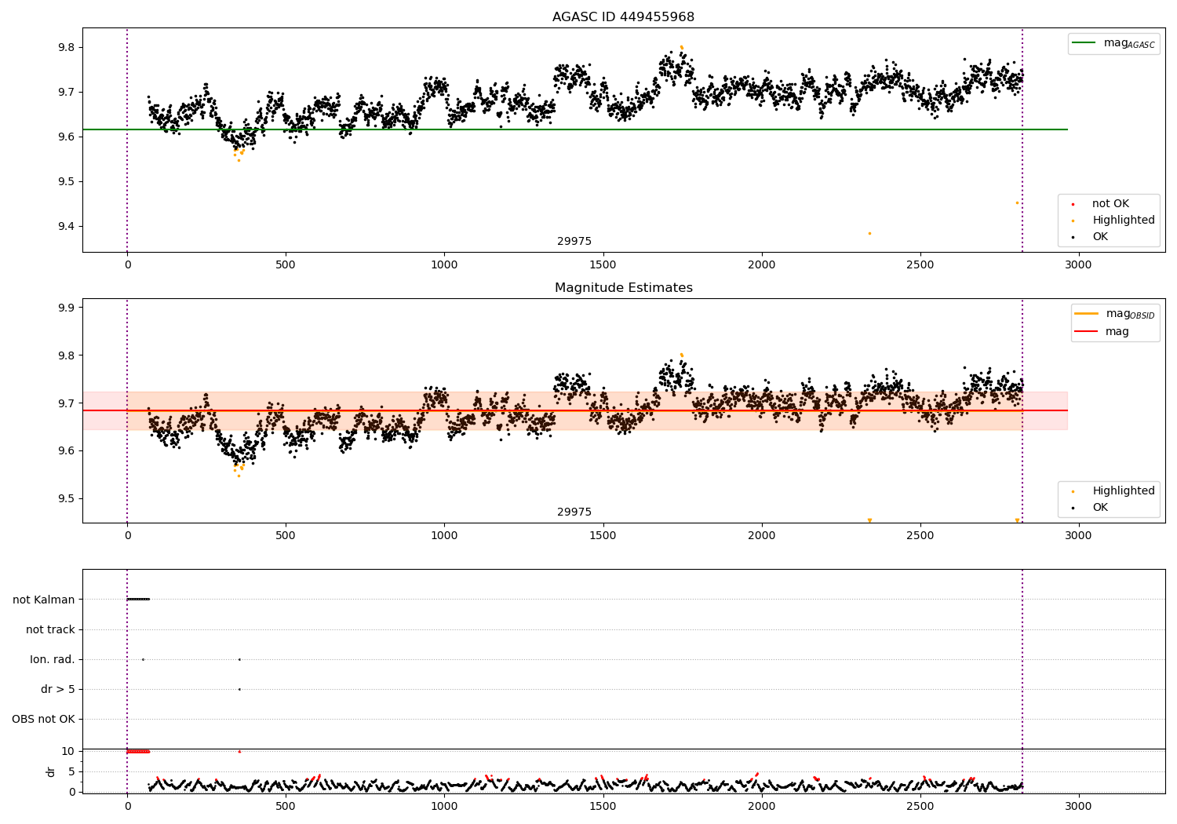Click the orange highlighted peak point near 9.8 in top plot
This screenshot has width=1177, height=824.
point(681,48)
